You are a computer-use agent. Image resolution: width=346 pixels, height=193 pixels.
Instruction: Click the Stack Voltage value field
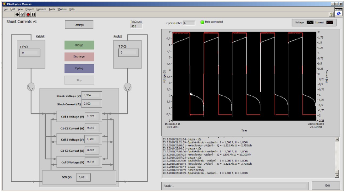pyautogui.click(x=92, y=96)
